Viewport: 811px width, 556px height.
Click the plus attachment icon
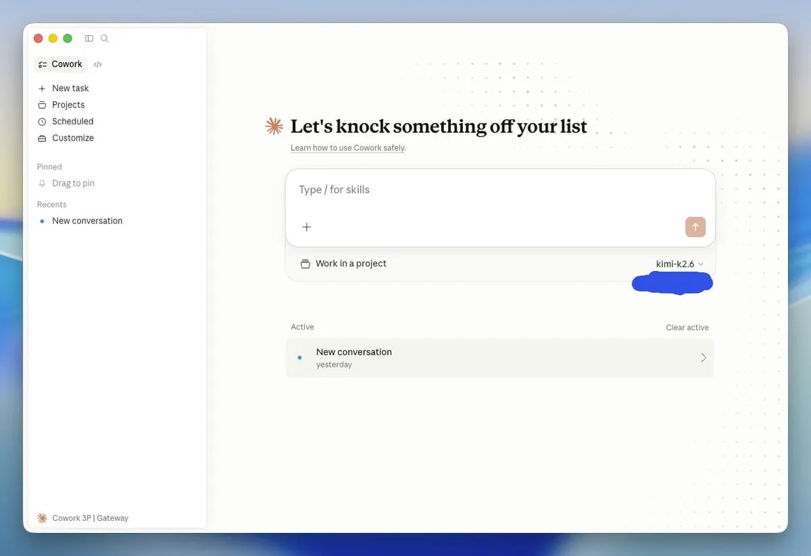click(x=306, y=227)
